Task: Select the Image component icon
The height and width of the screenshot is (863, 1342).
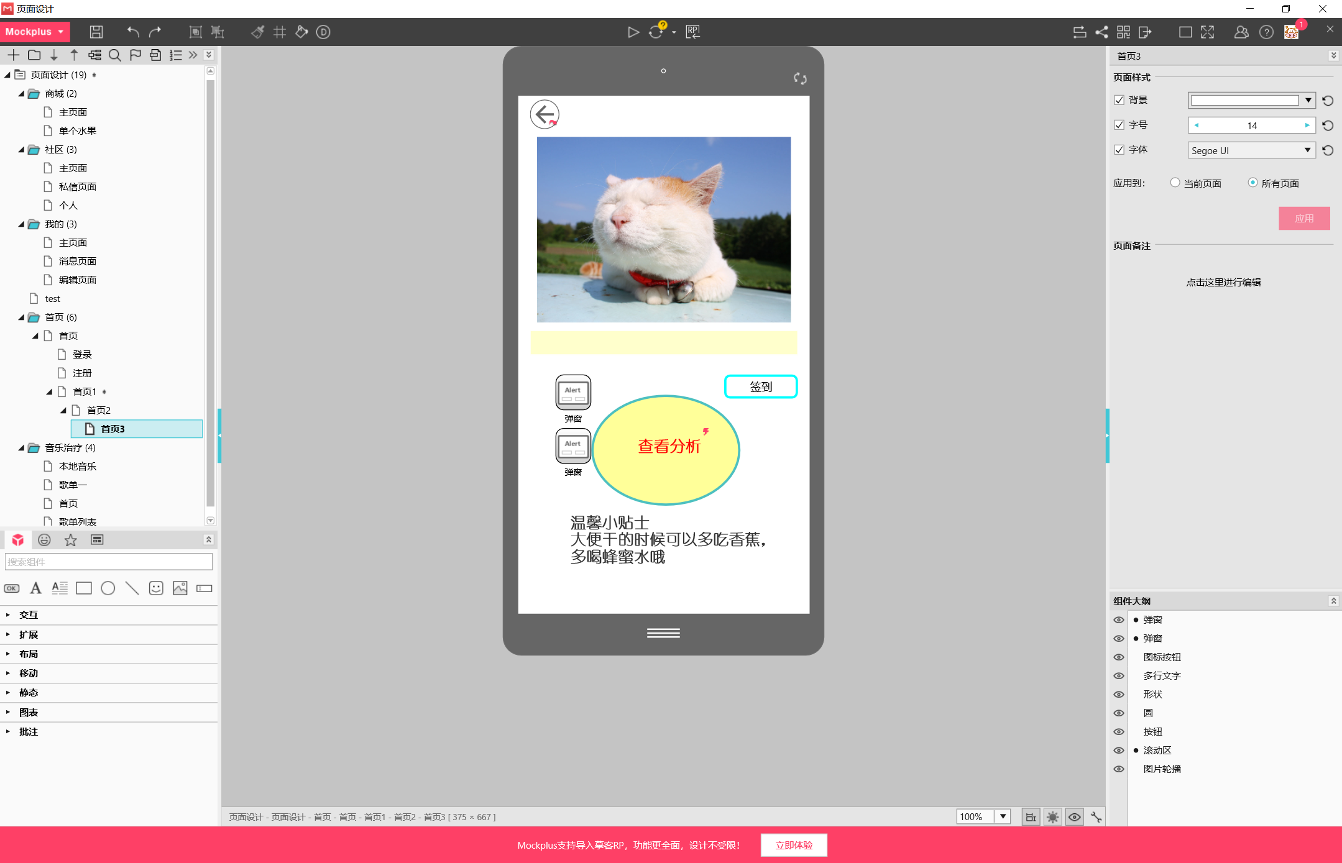Action: click(x=180, y=588)
